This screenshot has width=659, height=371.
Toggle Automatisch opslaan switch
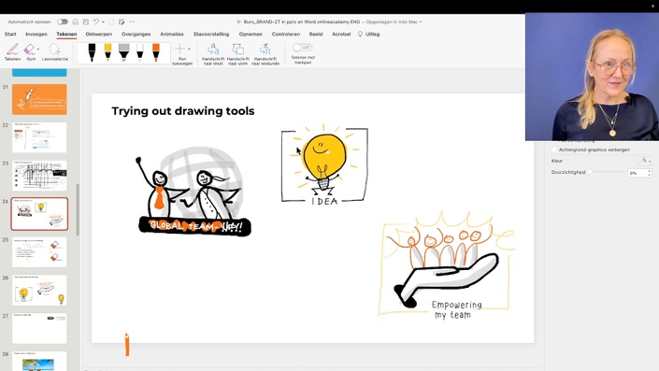(x=63, y=21)
